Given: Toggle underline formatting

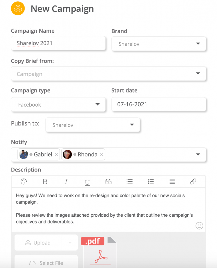Looking at the screenshot, I should 87,182.
